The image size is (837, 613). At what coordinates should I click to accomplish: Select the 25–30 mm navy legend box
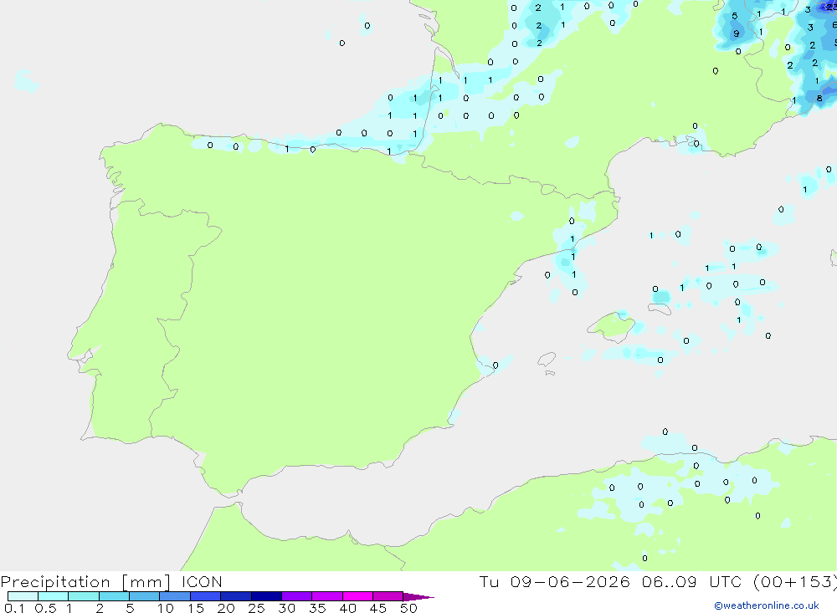pos(266,596)
